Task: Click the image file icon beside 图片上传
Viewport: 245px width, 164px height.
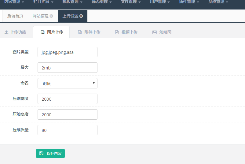Action: pos(42,32)
